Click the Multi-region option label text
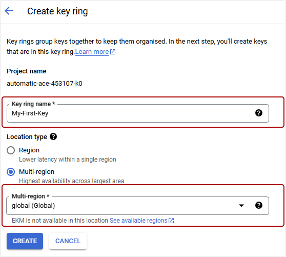The height and width of the screenshot is (257, 286). click(x=37, y=172)
